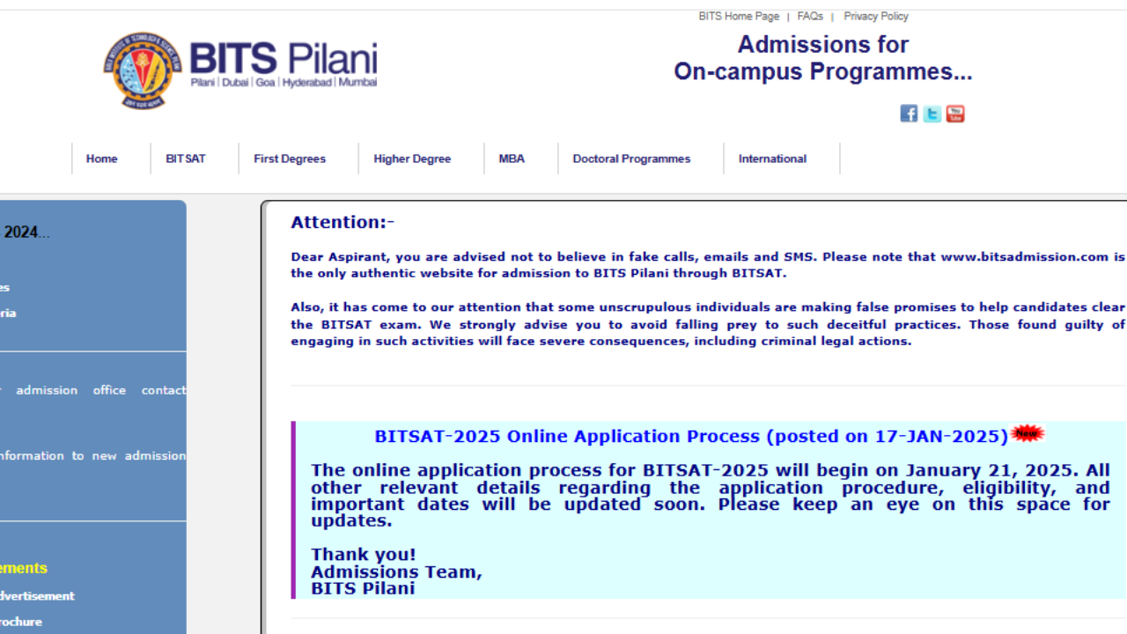Select the BITSAT navigation menu item

click(185, 158)
